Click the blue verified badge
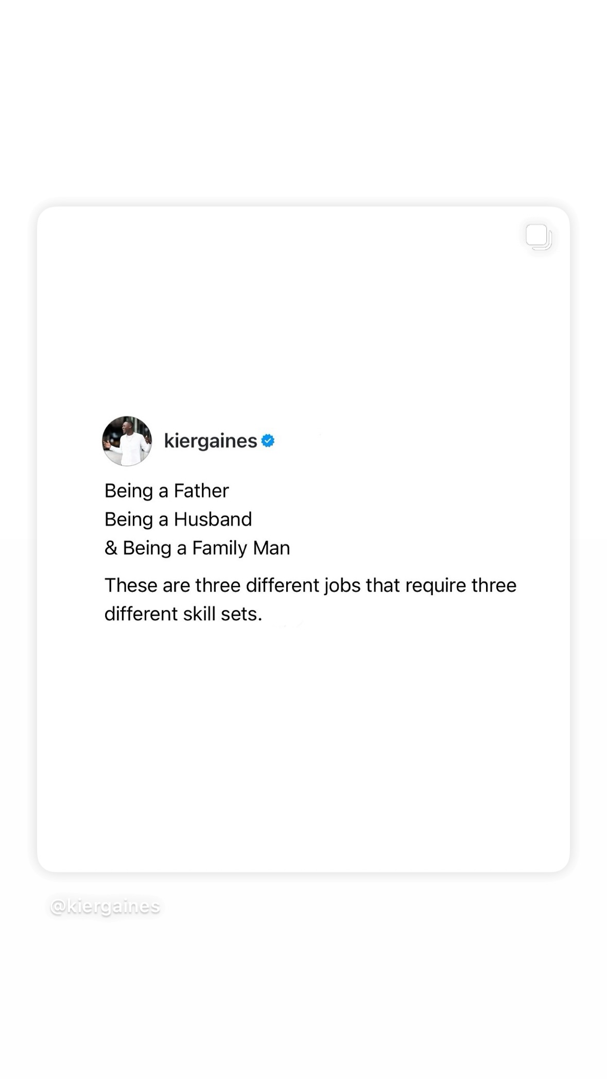Image resolution: width=607 pixels, height=1079 pixels. pos(268,441)
